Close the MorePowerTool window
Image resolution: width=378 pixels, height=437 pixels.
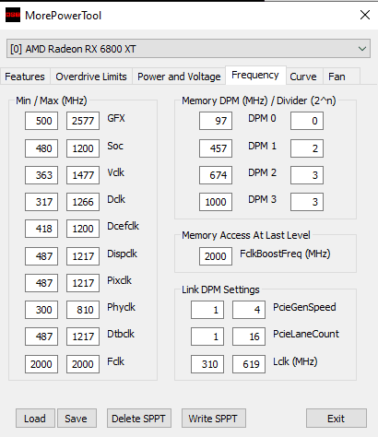365,15
